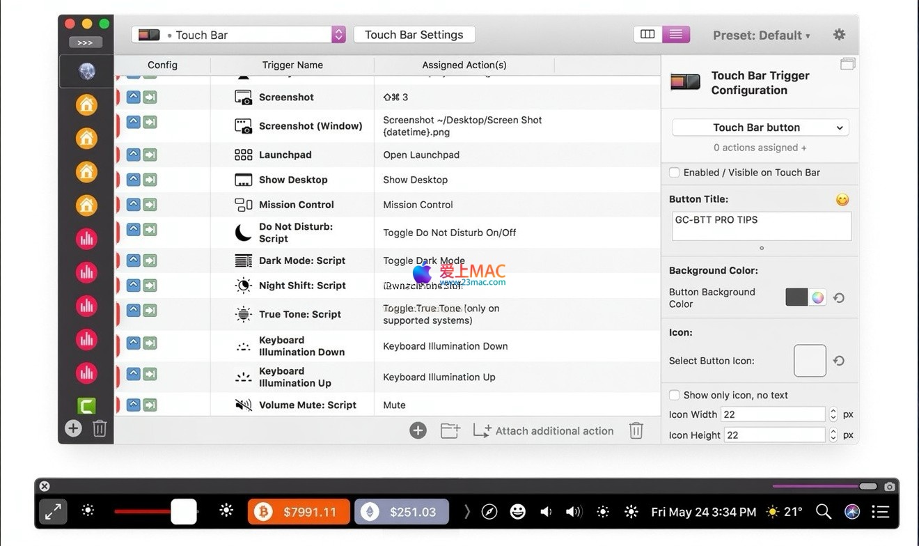Click the trash icon below the trigger list

pos(636,431)
